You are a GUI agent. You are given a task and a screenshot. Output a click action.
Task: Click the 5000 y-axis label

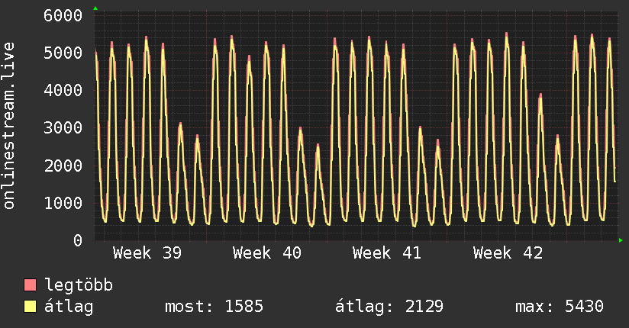tap(63, 53)
